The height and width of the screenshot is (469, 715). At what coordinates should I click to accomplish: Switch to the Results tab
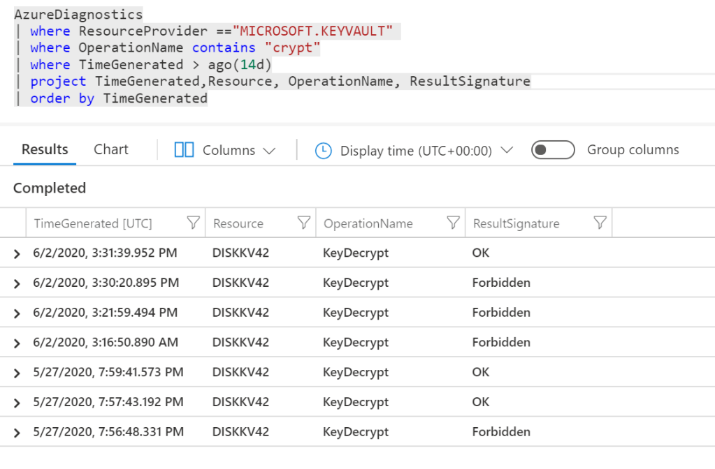point(45,149)
